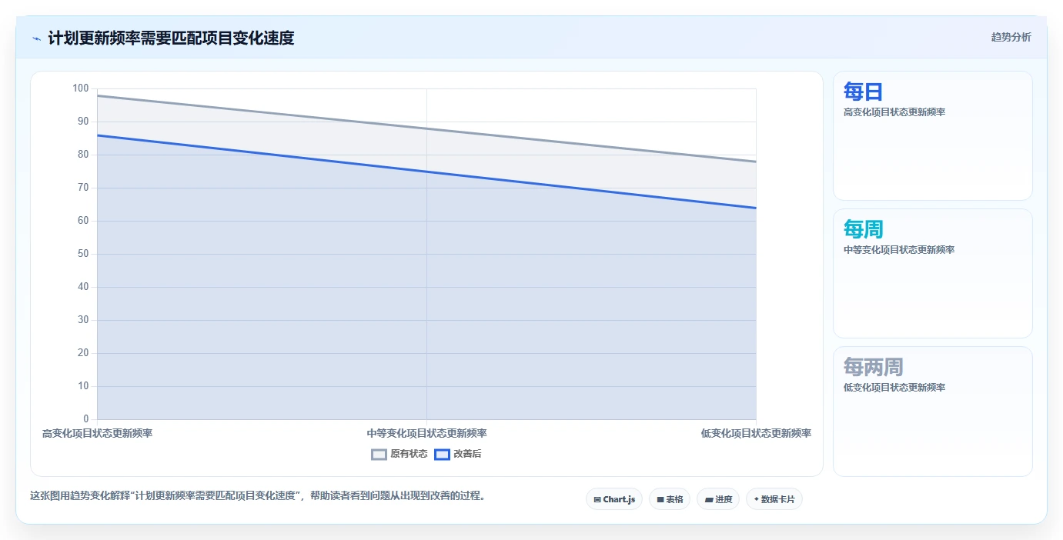This screenshot has height=540, width=1063.
Task: Open the 每两周 card
Action: pos(933,412)
